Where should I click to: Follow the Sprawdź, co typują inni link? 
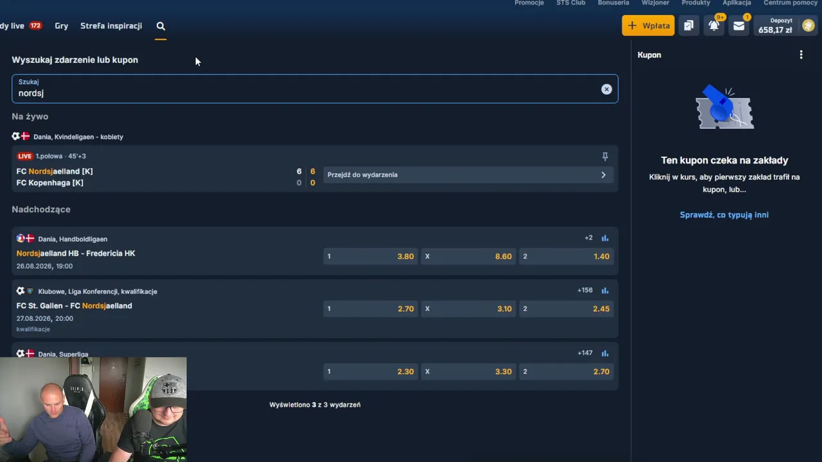pyautogui.click(x=724, y=215)
